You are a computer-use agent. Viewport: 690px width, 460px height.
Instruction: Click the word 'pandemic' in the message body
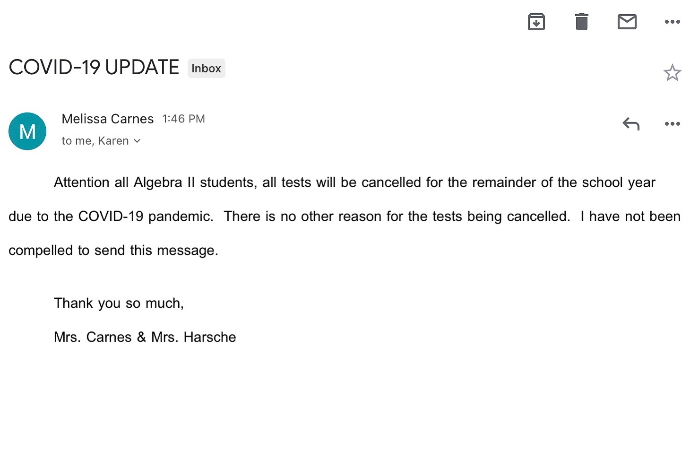click(x=179, y=217)
